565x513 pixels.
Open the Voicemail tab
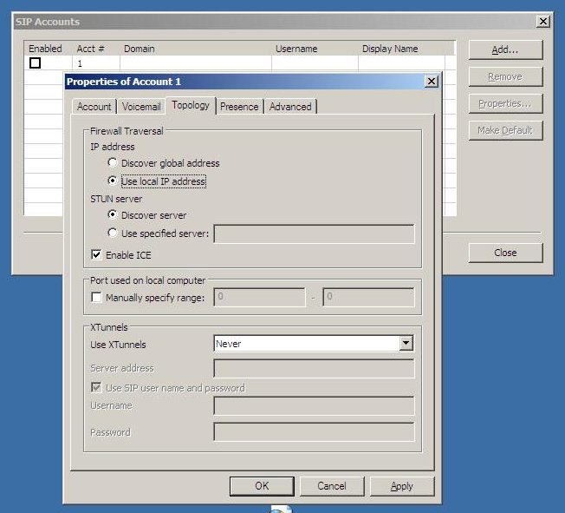point(141,107)
